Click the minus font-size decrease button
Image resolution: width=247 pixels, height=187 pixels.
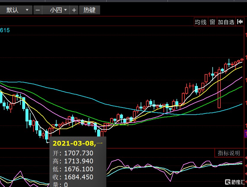(38, 10)
